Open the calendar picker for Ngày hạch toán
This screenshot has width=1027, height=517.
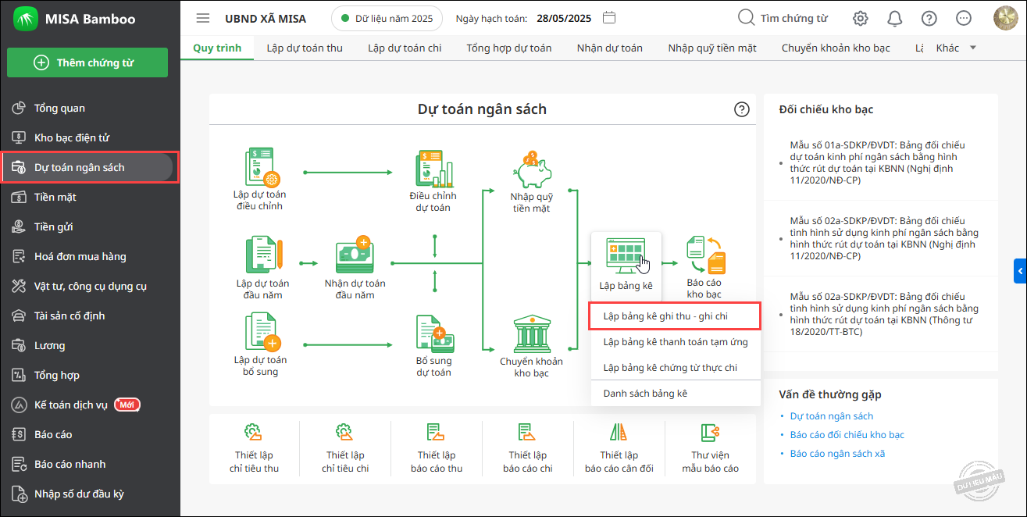pyautogui.click(x=610, y=18)
